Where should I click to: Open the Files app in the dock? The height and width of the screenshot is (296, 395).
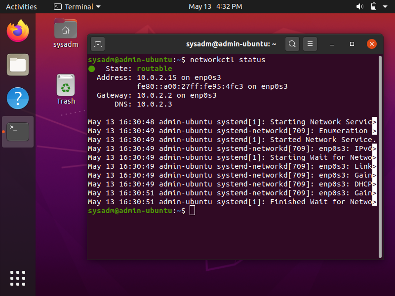point(18,65)
